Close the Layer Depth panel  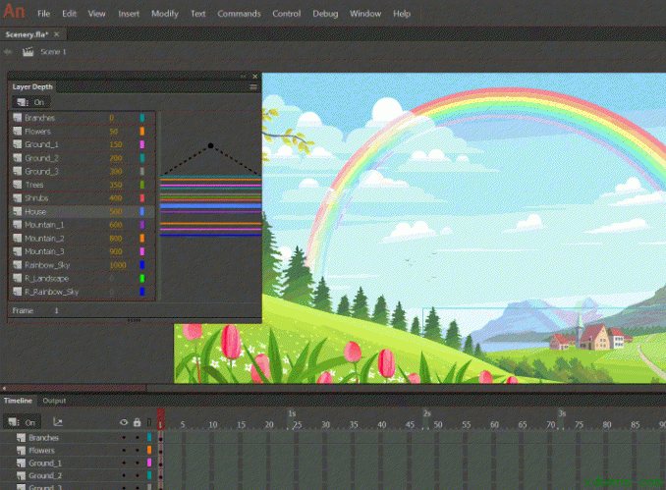click(254, 77)
